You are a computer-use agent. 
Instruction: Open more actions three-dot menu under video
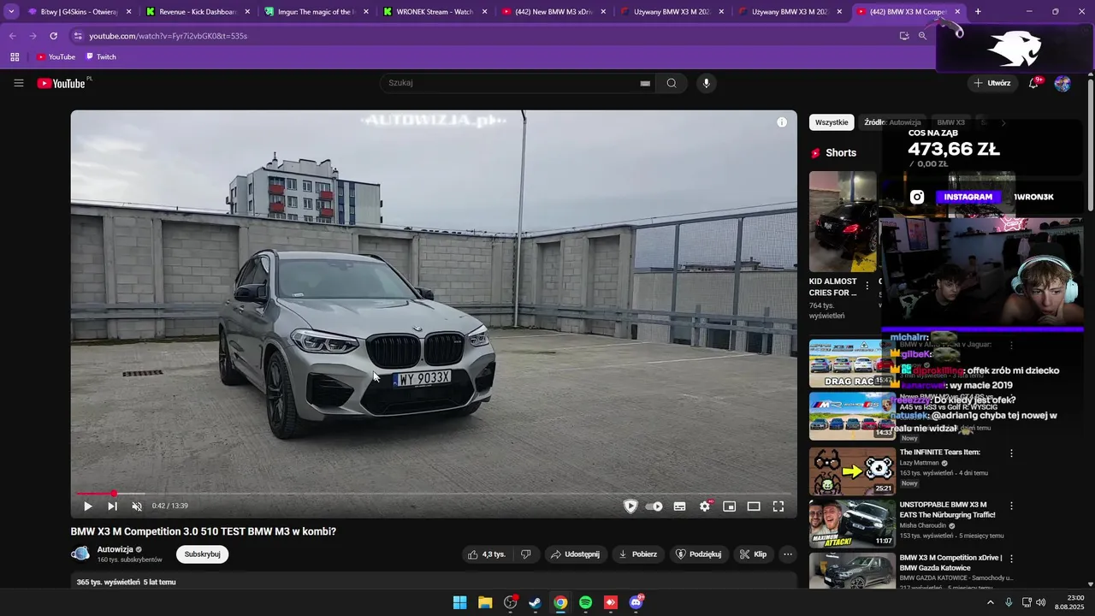coord(788,554)
